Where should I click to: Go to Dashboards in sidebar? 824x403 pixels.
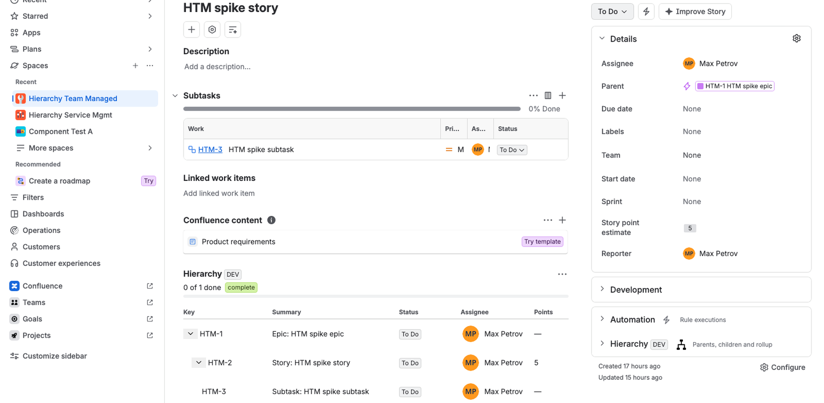point(43,214)
